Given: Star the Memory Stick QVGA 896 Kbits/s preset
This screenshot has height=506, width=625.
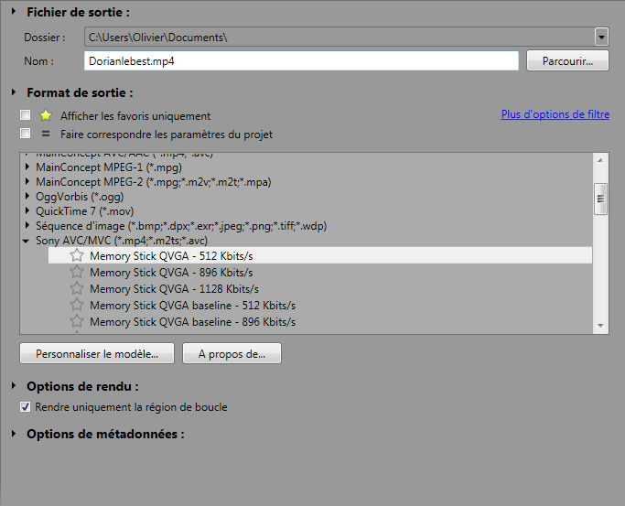Looking at the screenshot, I should (77, 273).
